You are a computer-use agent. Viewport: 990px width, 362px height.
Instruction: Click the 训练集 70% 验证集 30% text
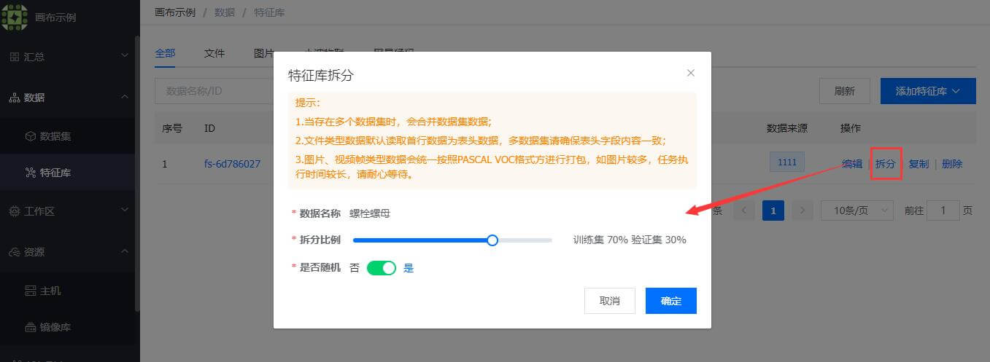[630, 240]
